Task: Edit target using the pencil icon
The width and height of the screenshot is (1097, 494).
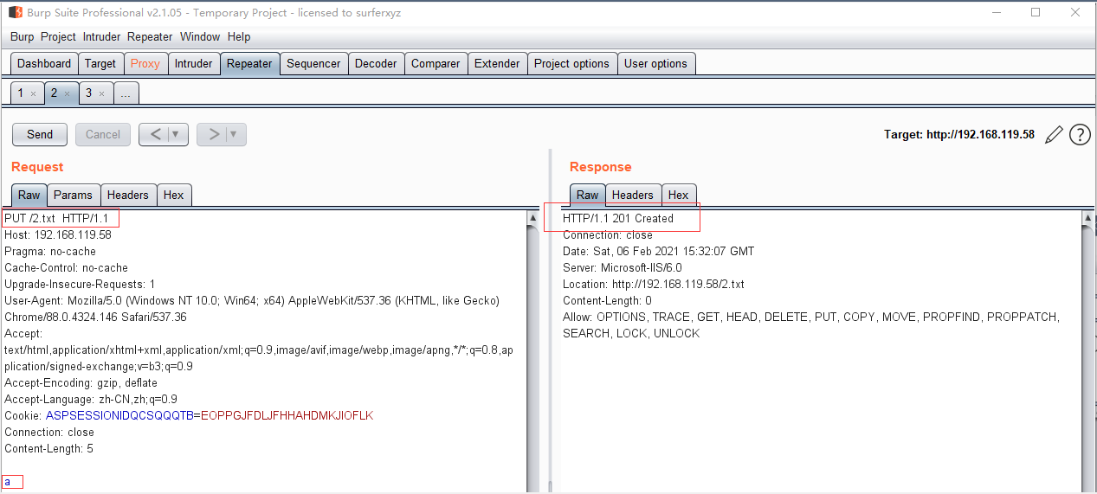Action: [1054, 134]
